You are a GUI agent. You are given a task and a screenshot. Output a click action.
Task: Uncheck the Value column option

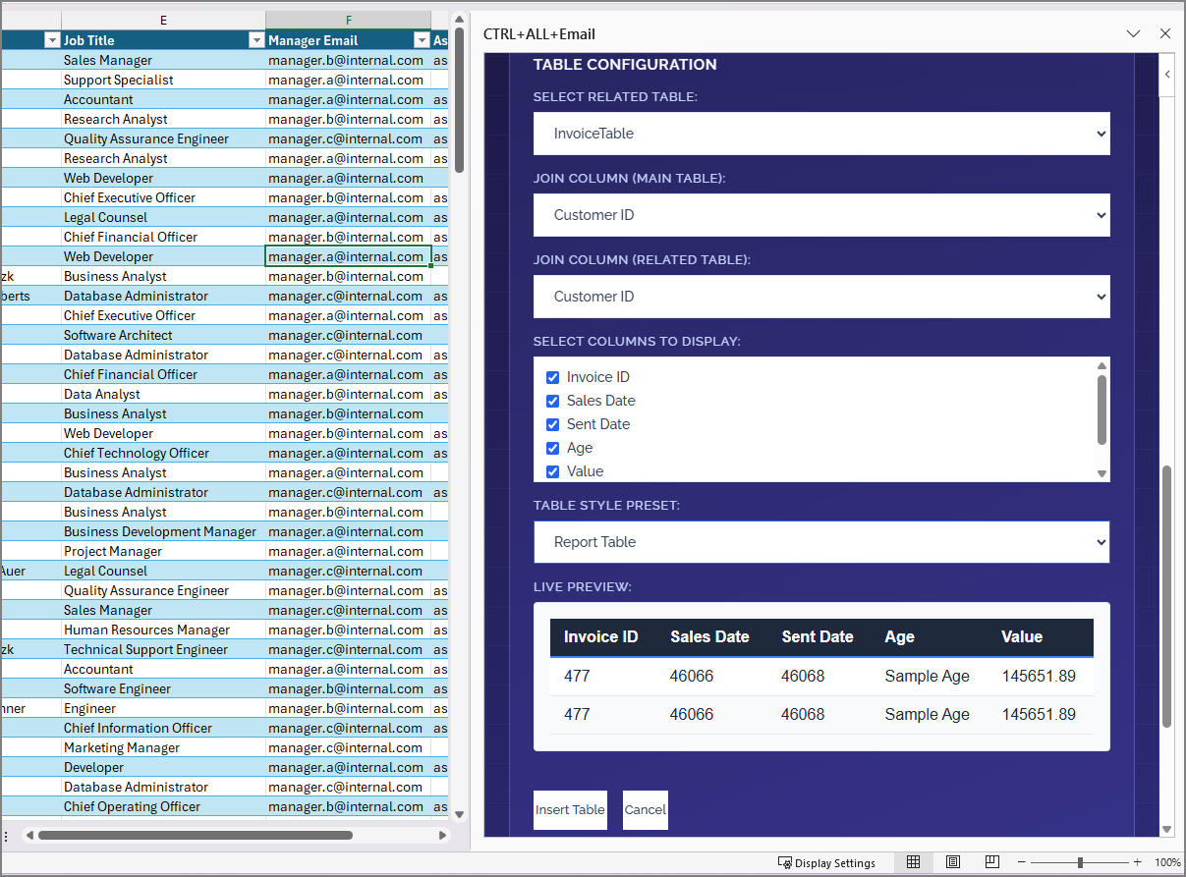point(552,471)
